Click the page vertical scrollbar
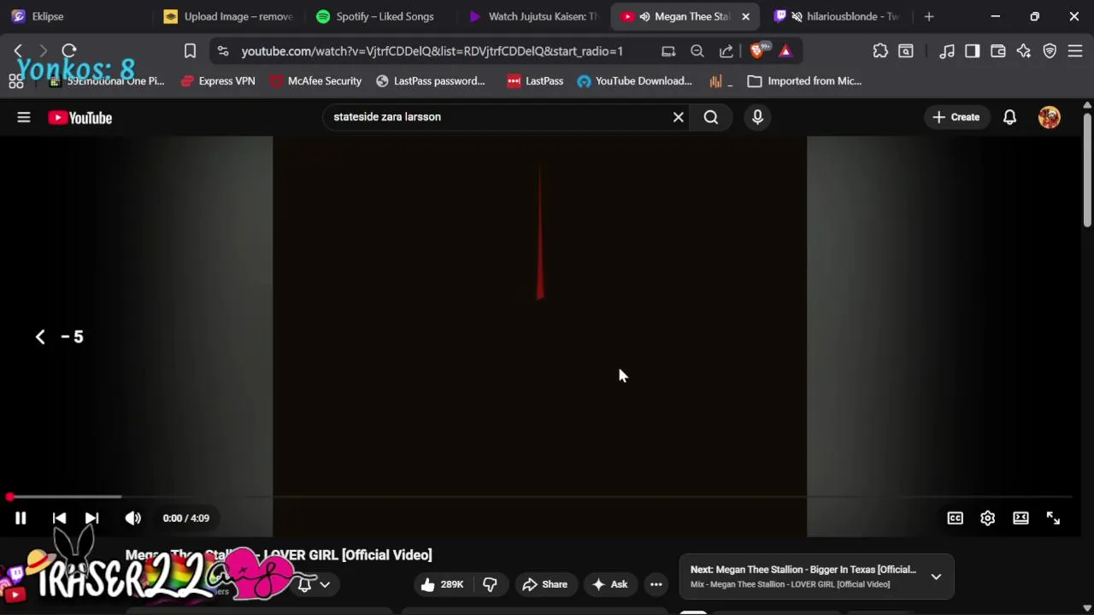This screenshot has width=1094, height=615. (1087, 171)
